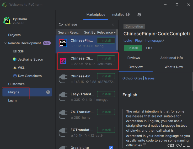
Task: Click the Easy-Translation plugin plug icon
Action: point(63,97)
